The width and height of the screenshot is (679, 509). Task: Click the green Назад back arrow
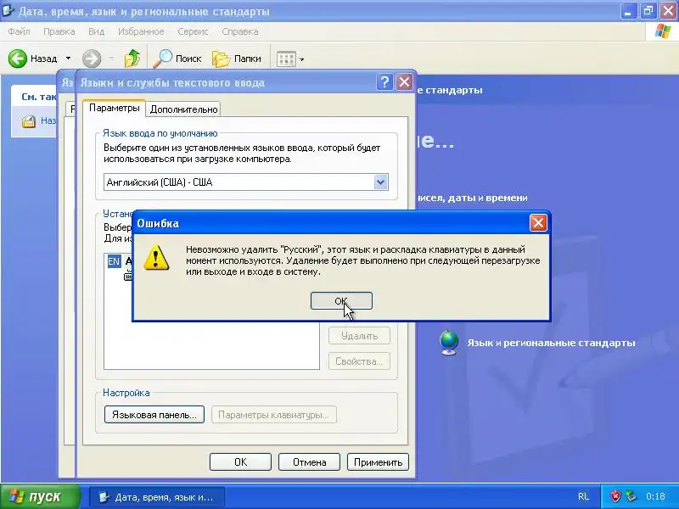click(17, 59)
